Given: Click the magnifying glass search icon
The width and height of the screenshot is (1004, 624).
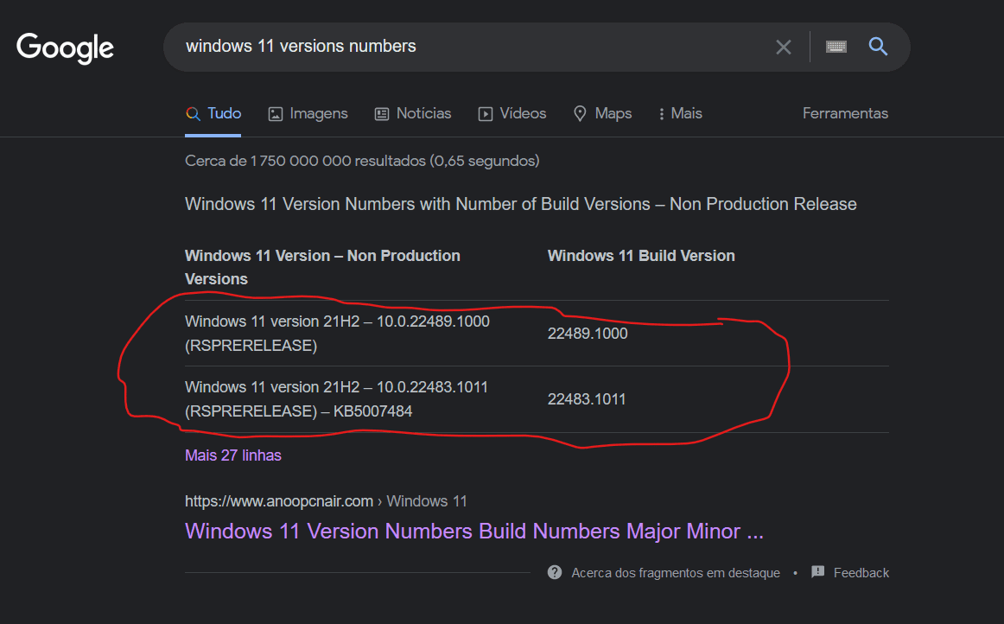Looking at the screenshot, I should tap(878, 46).
